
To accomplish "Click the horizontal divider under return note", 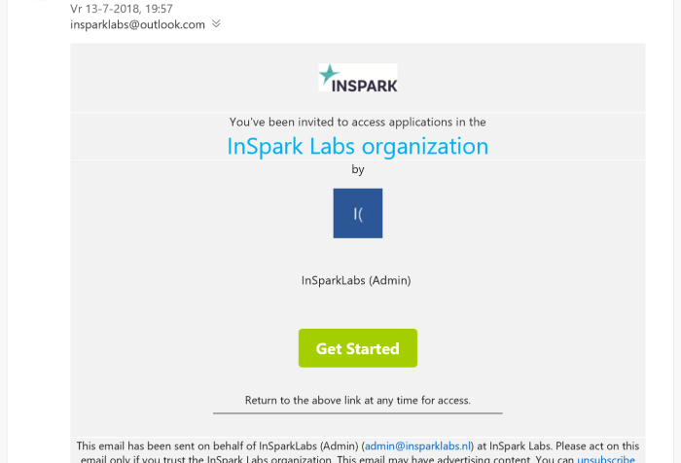I will point(357,413).
